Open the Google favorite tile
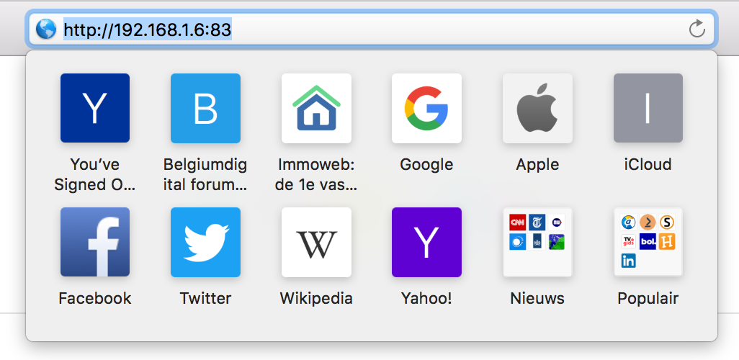This screenshot has width=739, height=360. 426,108
